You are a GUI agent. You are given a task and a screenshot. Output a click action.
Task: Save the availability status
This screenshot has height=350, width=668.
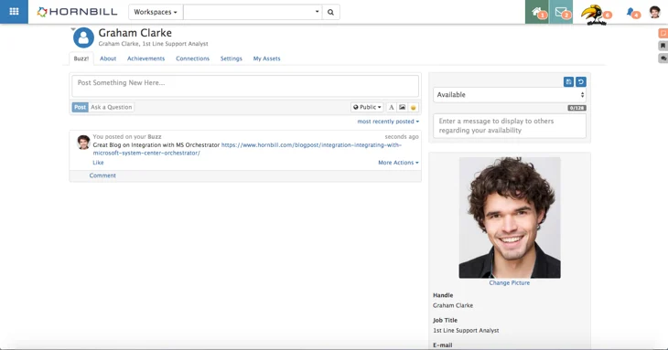pyautogui.click(x=568, y=81)
